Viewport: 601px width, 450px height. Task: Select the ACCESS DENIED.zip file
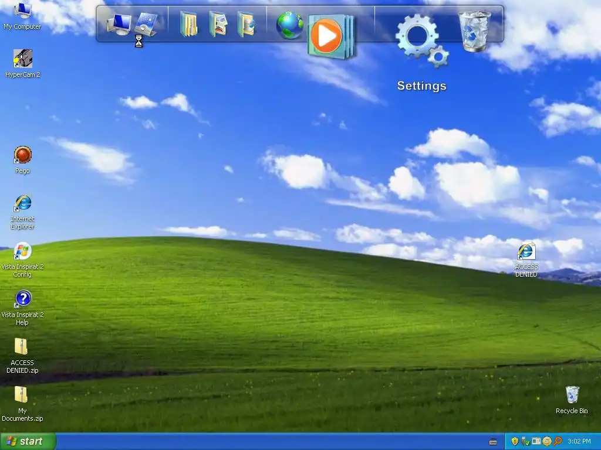pos(22,356)
